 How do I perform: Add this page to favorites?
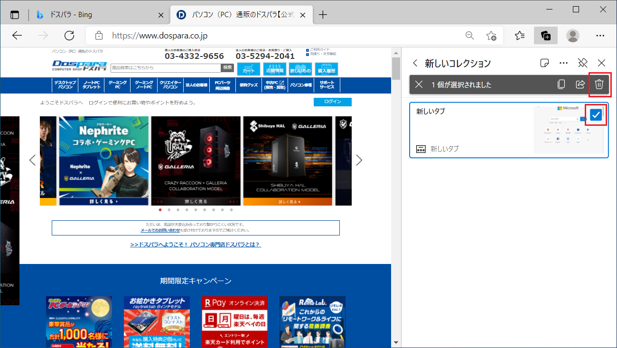point(491,36)
